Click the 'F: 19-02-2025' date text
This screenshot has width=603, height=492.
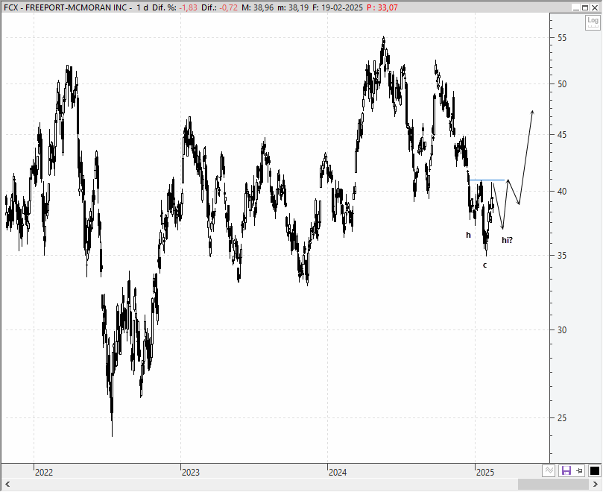click(x=337, y=7)
